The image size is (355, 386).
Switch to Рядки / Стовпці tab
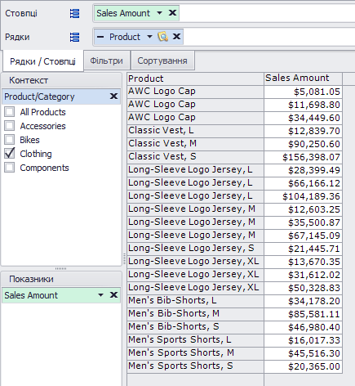click(42, 61)
